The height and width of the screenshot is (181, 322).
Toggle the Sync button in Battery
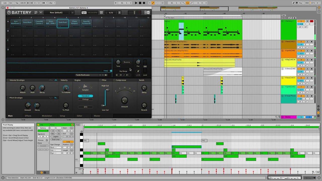point(84,13)
